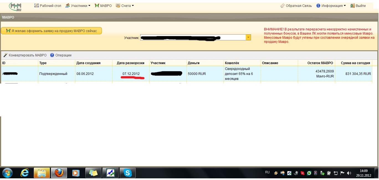Click the Конвертировать wand icon

click(x=5, y=55)
